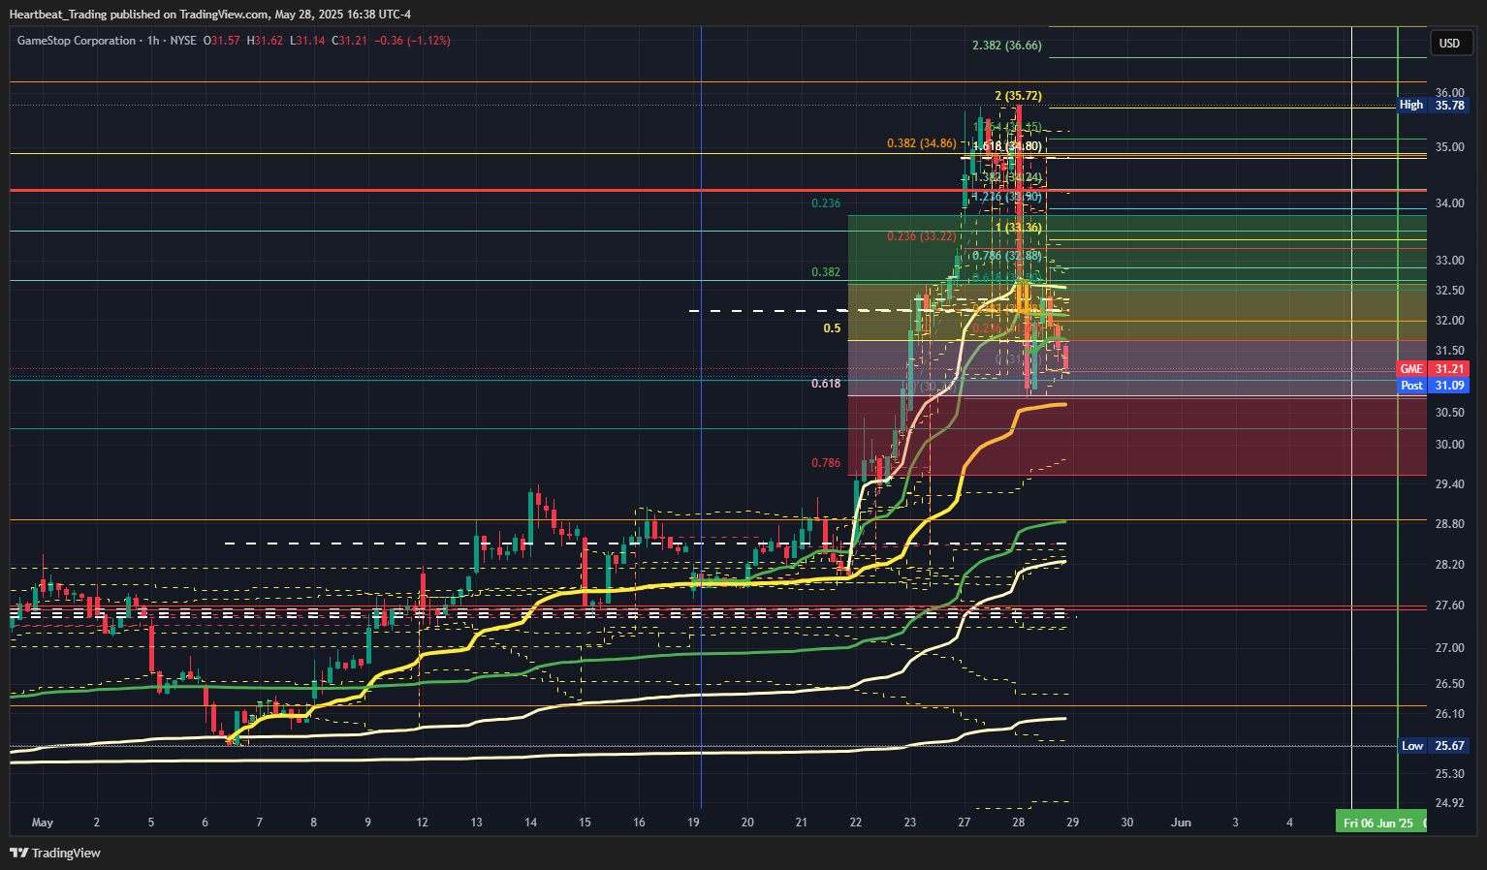Click 29.40 on the price axis
Screen dimensions: 1487x870
point(1449,484)
